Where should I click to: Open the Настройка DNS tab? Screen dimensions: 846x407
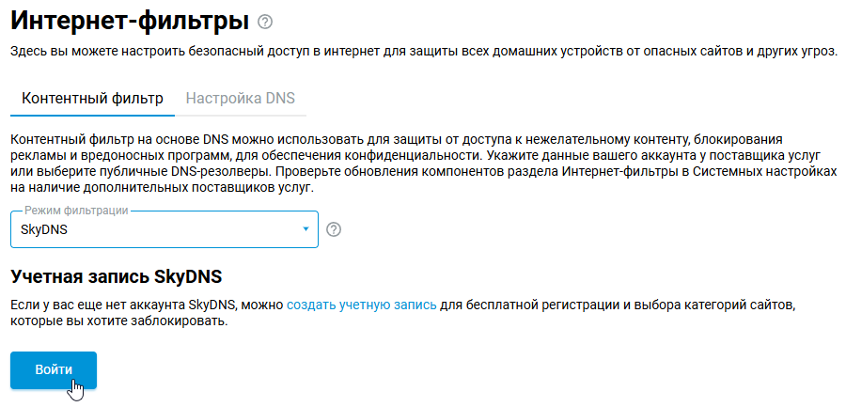(x=241, y=98)
